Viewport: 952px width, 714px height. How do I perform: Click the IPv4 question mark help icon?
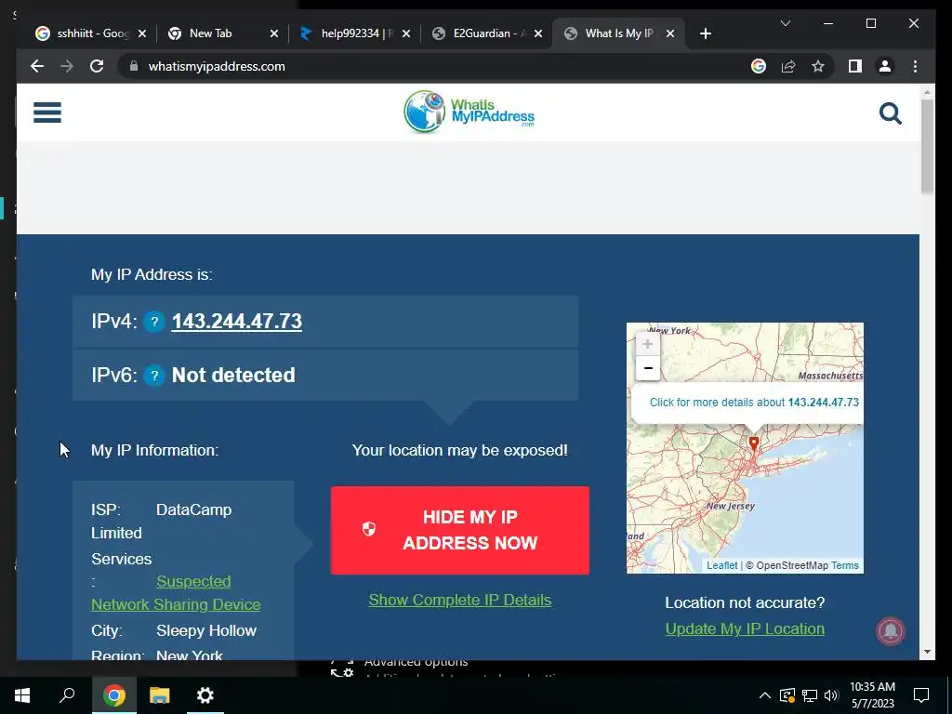pyautogui.click(x=154, y=322)
